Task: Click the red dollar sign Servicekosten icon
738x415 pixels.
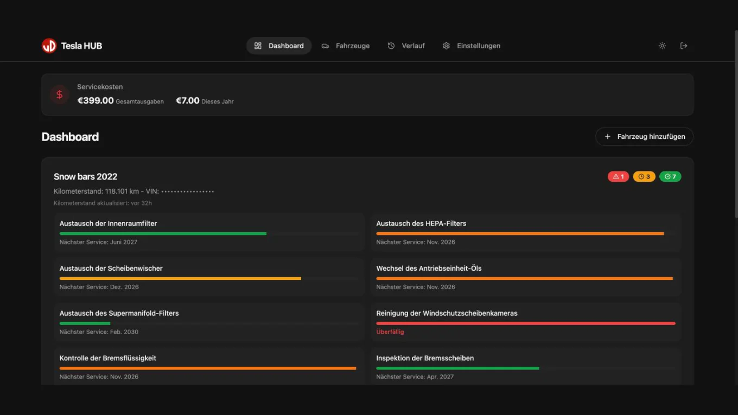Action: [x=60, y=94]
